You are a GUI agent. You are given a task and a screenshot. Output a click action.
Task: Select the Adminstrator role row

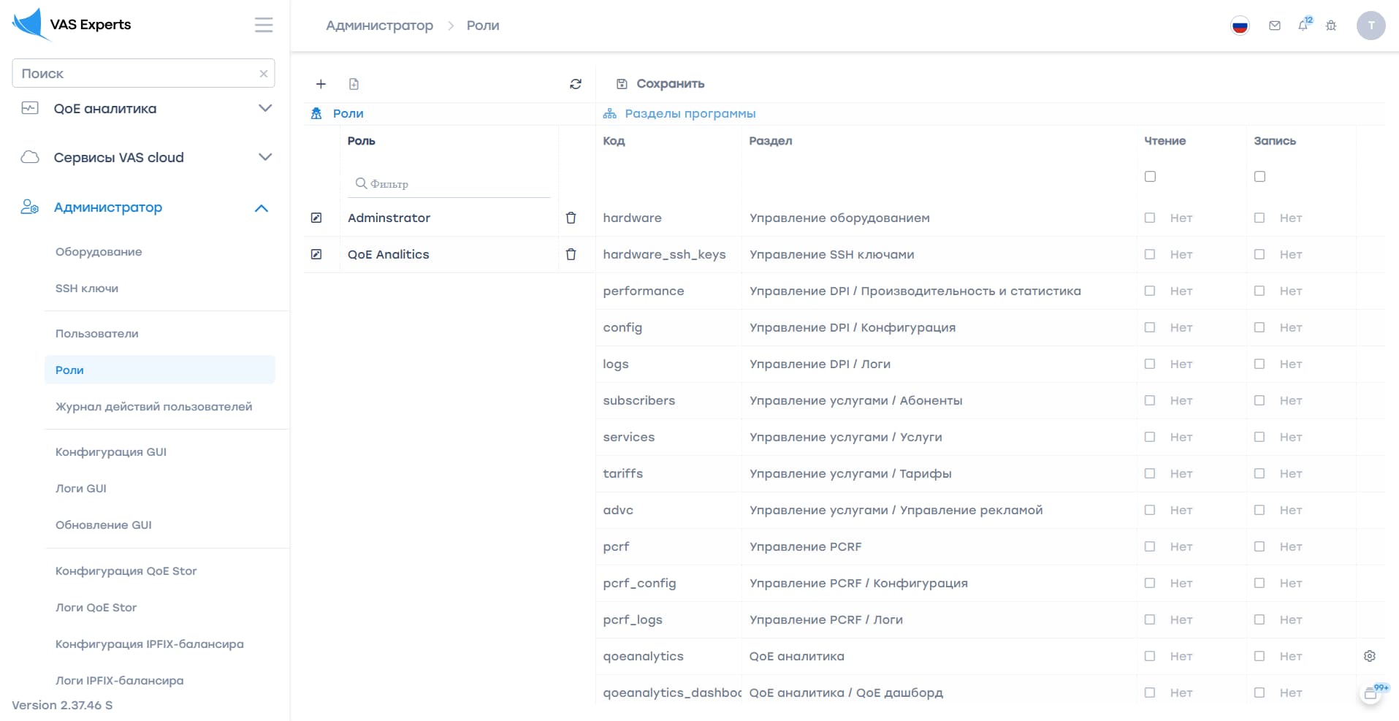449,218
